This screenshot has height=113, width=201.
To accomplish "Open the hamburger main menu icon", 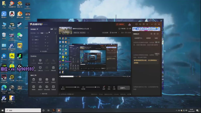I will click(x=147, y=24).
